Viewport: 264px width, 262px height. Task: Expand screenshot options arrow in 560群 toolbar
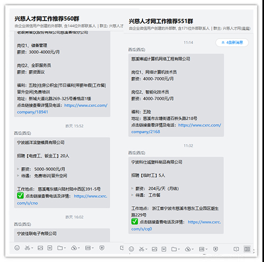32,248
